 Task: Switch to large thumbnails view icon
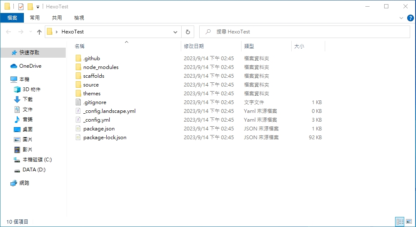point(409,222)
